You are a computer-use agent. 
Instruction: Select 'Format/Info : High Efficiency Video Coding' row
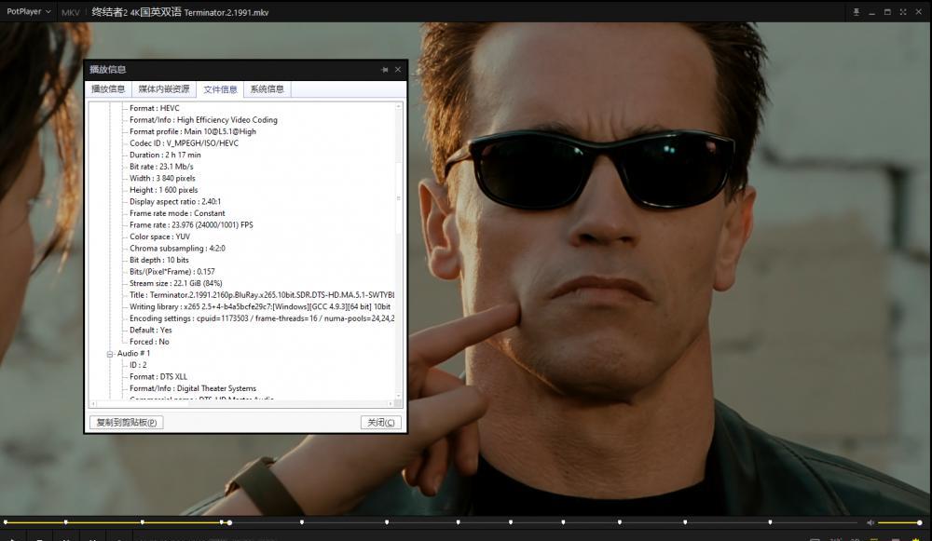pyautogui.click(x=203, y=120)
